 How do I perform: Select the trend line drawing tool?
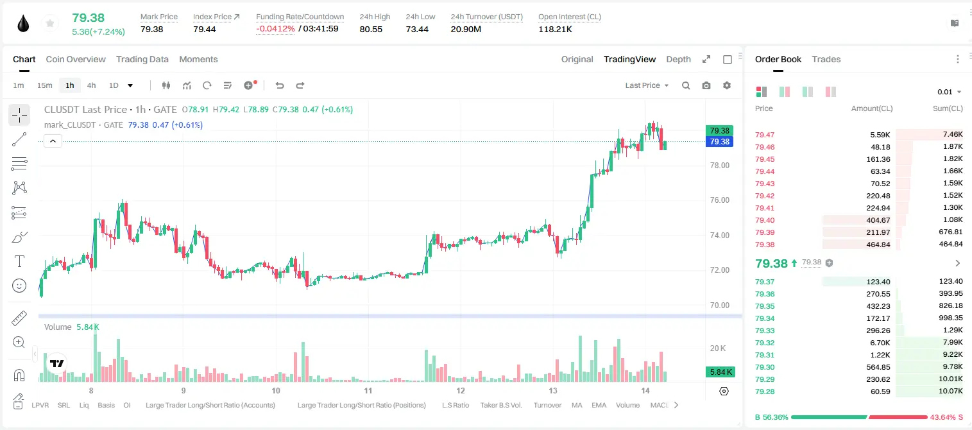pos(19,139)
